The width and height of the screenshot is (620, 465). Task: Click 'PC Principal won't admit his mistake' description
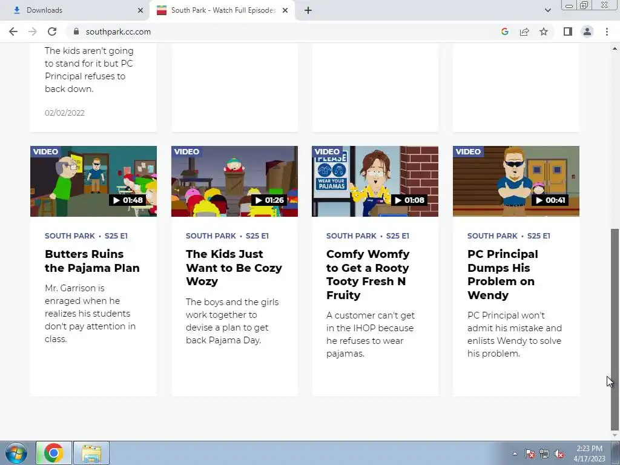click(x=515, y=334)
